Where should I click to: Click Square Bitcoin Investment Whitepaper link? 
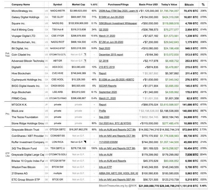[x=118, y=23]
